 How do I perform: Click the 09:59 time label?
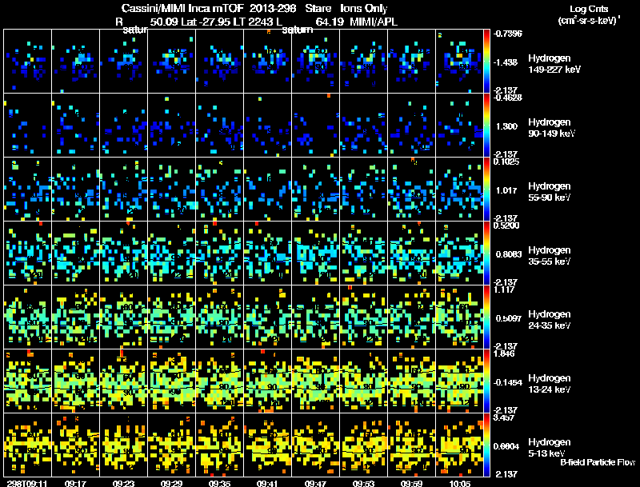point(411,483)
